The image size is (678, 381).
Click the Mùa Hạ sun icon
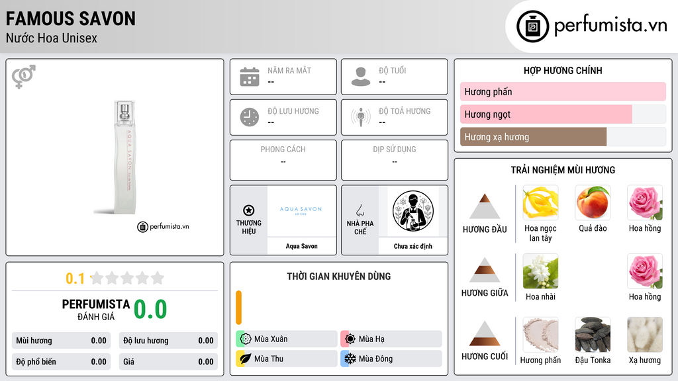coord(350,339)
